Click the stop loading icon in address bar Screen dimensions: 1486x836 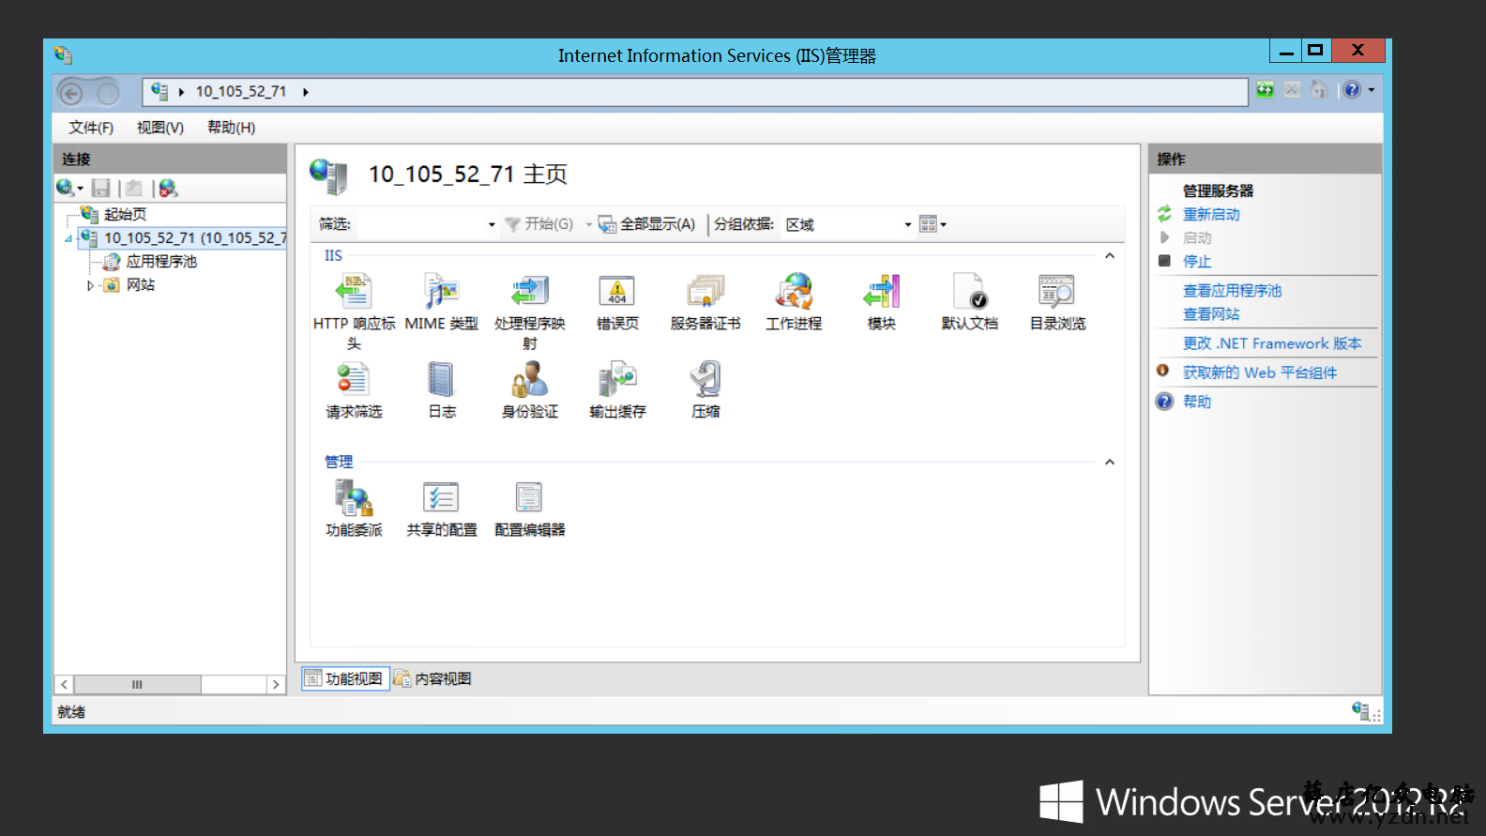click(1292, 90)
